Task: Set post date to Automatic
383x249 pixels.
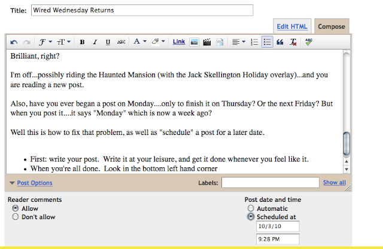Action: point(251,208)
